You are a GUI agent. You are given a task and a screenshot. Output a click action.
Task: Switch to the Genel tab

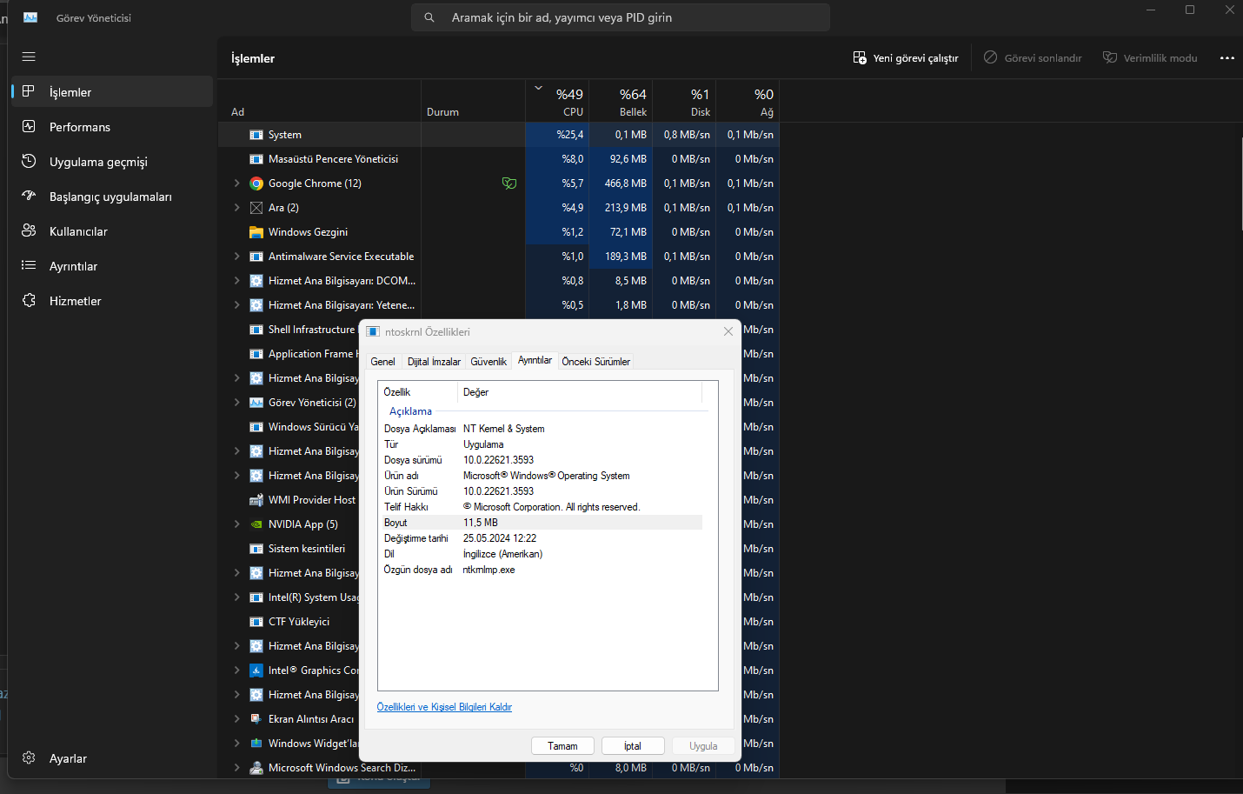(382, 362)
